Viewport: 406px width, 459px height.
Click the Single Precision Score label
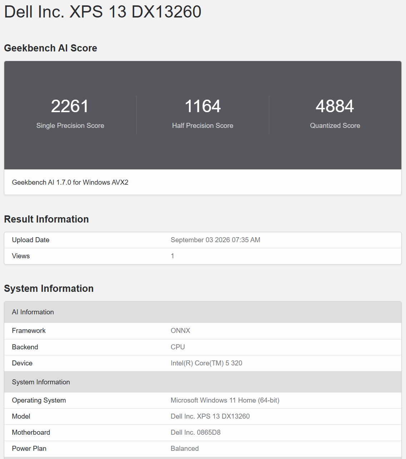pos(70,125)
